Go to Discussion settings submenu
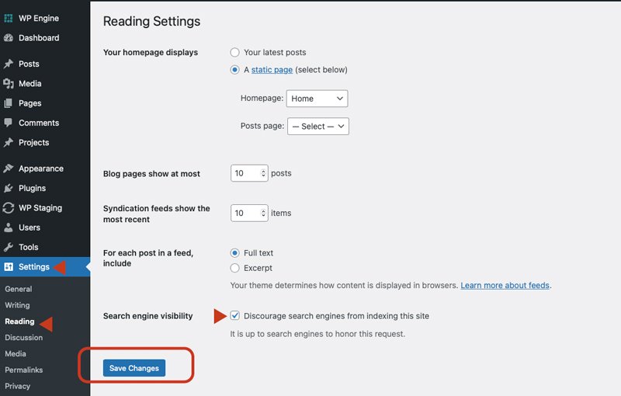The width and height of the screenshot is (621, 396). coord(23,338)
